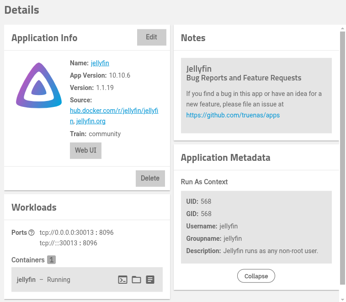Click the Notes card heading
Screen dimensions: 346x302
(193, 38)
